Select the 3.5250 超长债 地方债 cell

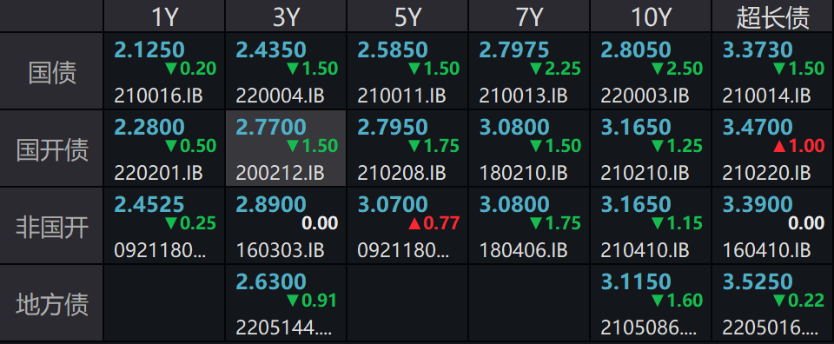point(773,303)
